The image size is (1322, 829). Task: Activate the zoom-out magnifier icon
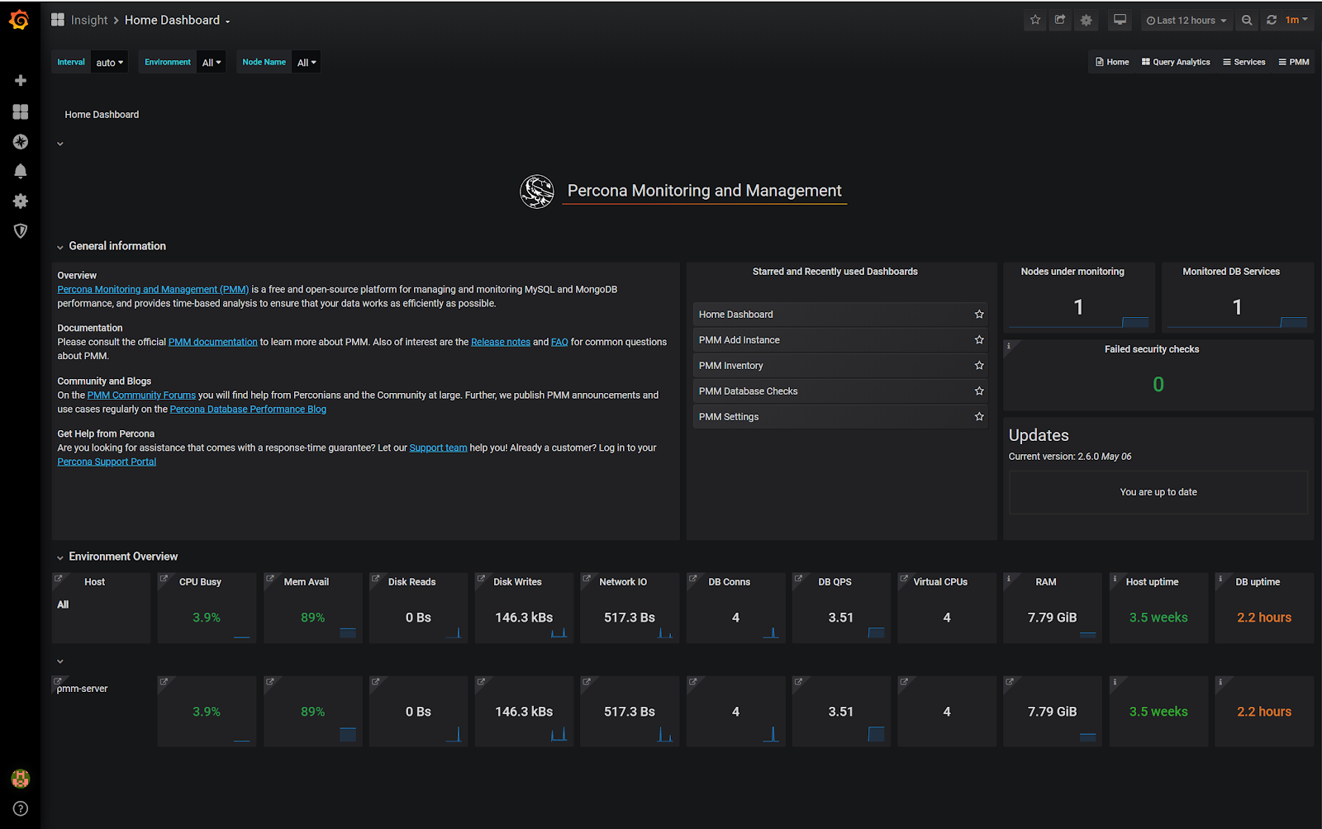(x=1247, y=20)
